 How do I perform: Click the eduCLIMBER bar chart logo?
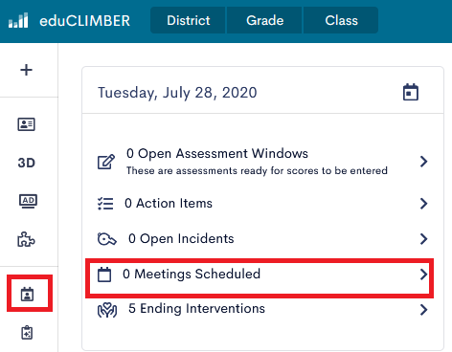click(x=18, y=20)
